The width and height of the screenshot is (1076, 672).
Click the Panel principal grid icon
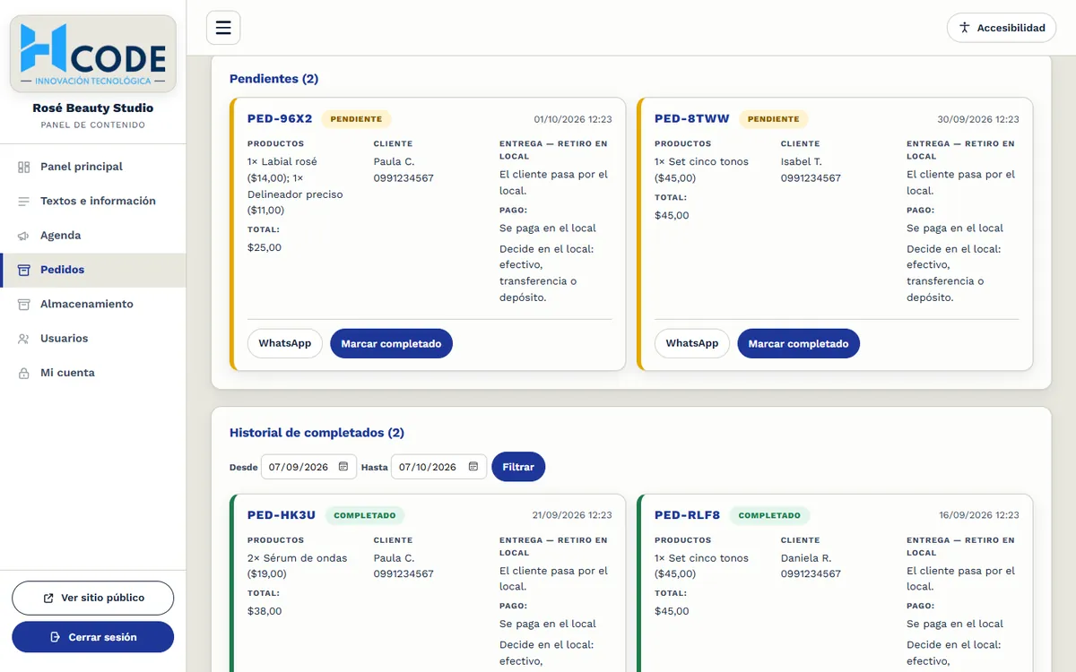pyautogui.click(x=23, y=167)
